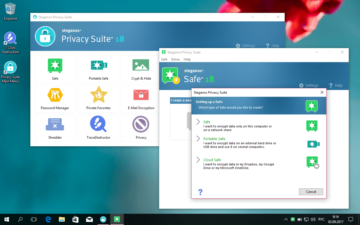Click the blue padlock logo in Privacy Suite header

click(x=45, y=36)
